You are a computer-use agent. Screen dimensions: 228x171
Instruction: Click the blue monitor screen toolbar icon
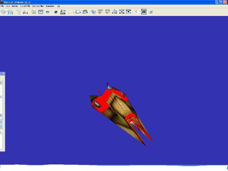point(41,12)
